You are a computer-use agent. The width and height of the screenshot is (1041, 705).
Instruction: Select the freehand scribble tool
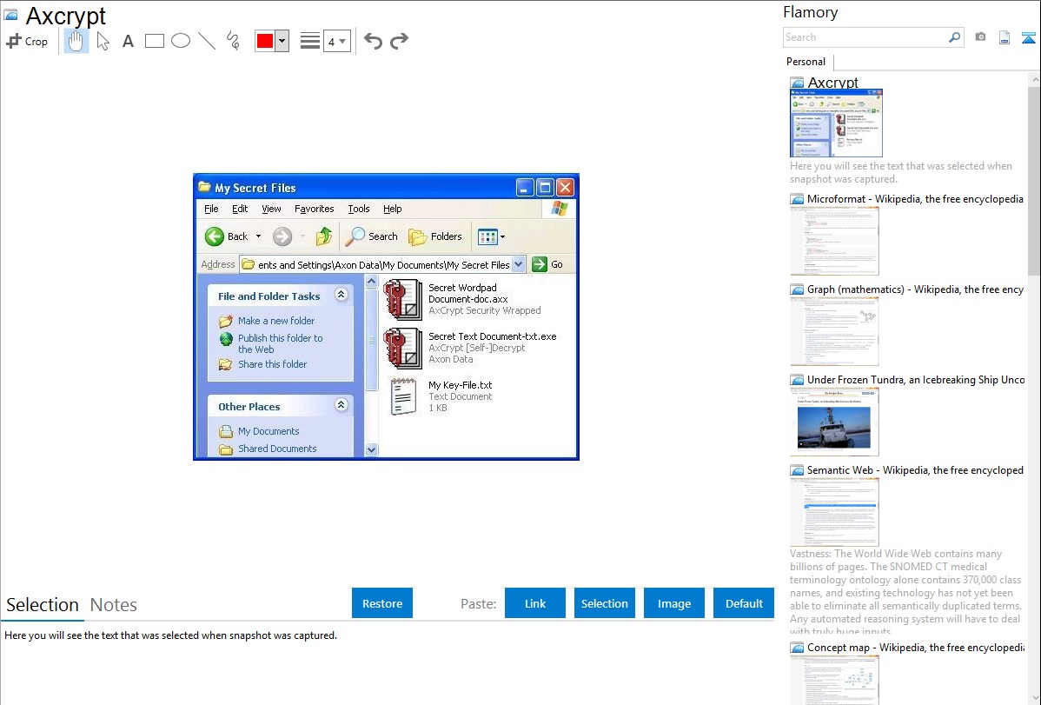pyautogui.click(x=233, y=41)
